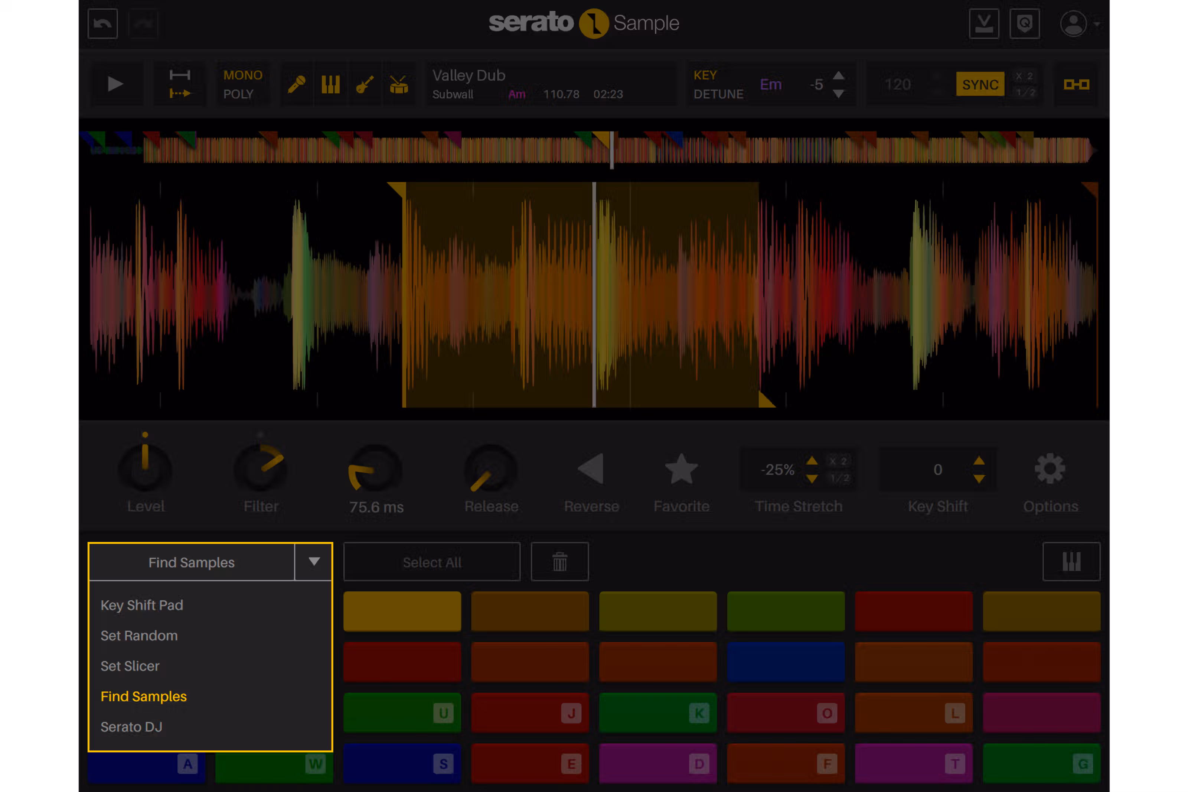The width and height of the screenshot is (1188, 792).
Task: Choose Serato DJ from the menu
Action: [x=132, y=726]
